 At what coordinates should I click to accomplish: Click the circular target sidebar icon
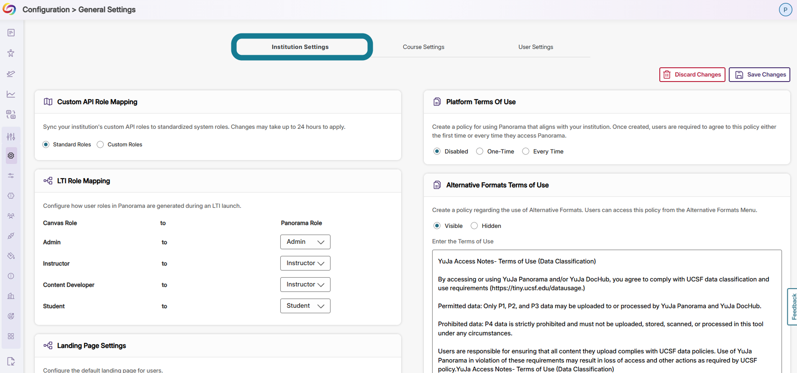[11, 316]
